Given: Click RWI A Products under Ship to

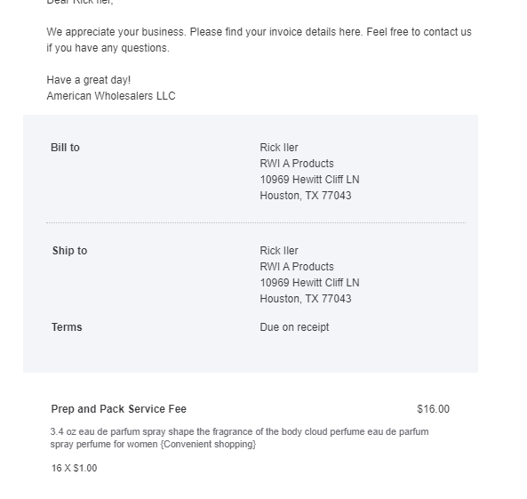Looking at the screenshot, I should click(297, 267).
